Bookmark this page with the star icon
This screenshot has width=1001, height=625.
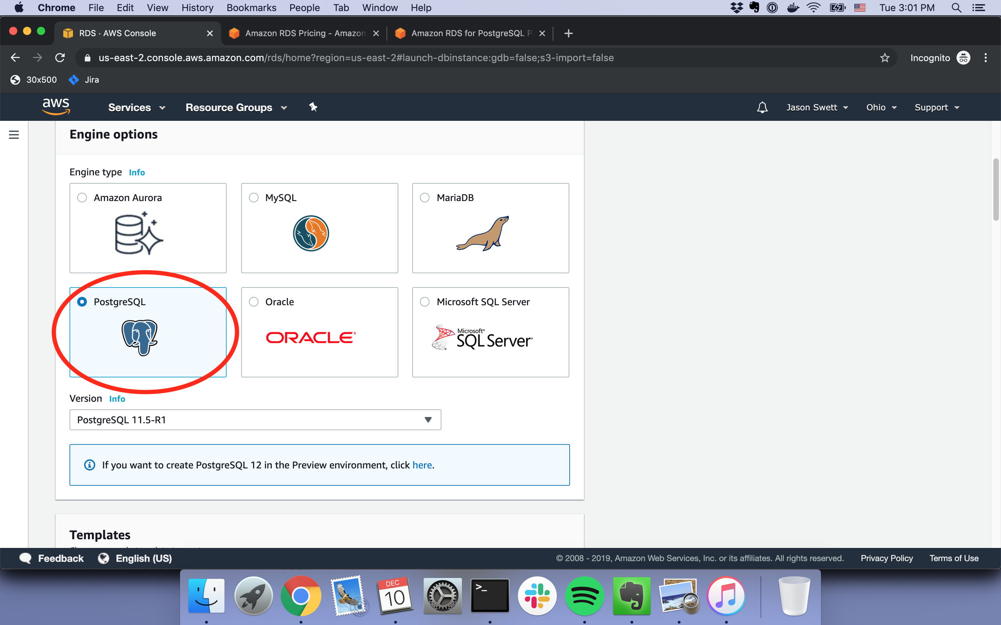pyautogui.click(x=884, y=57)
